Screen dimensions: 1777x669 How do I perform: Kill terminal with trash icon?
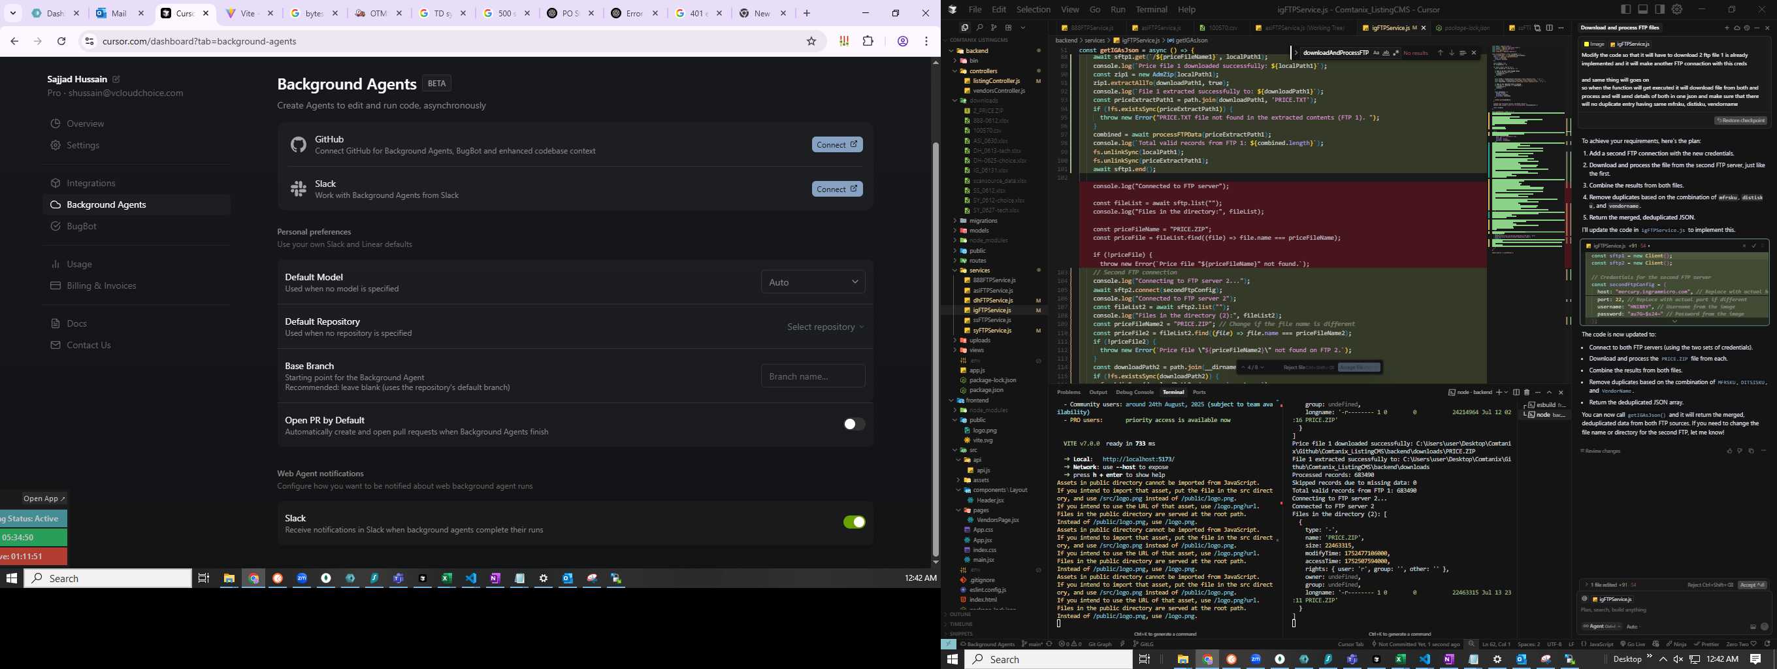1527,392
